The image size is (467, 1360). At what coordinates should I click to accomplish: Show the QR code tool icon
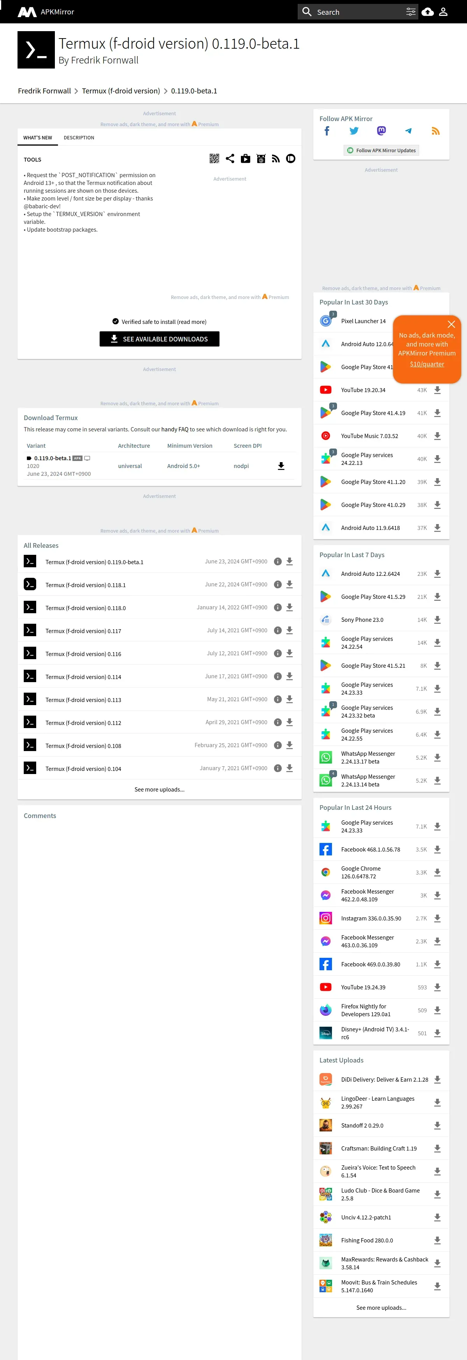[x=214, y=158]
